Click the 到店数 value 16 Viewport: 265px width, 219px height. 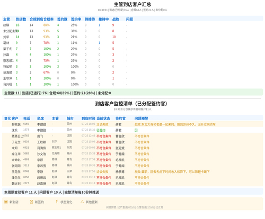17,25
